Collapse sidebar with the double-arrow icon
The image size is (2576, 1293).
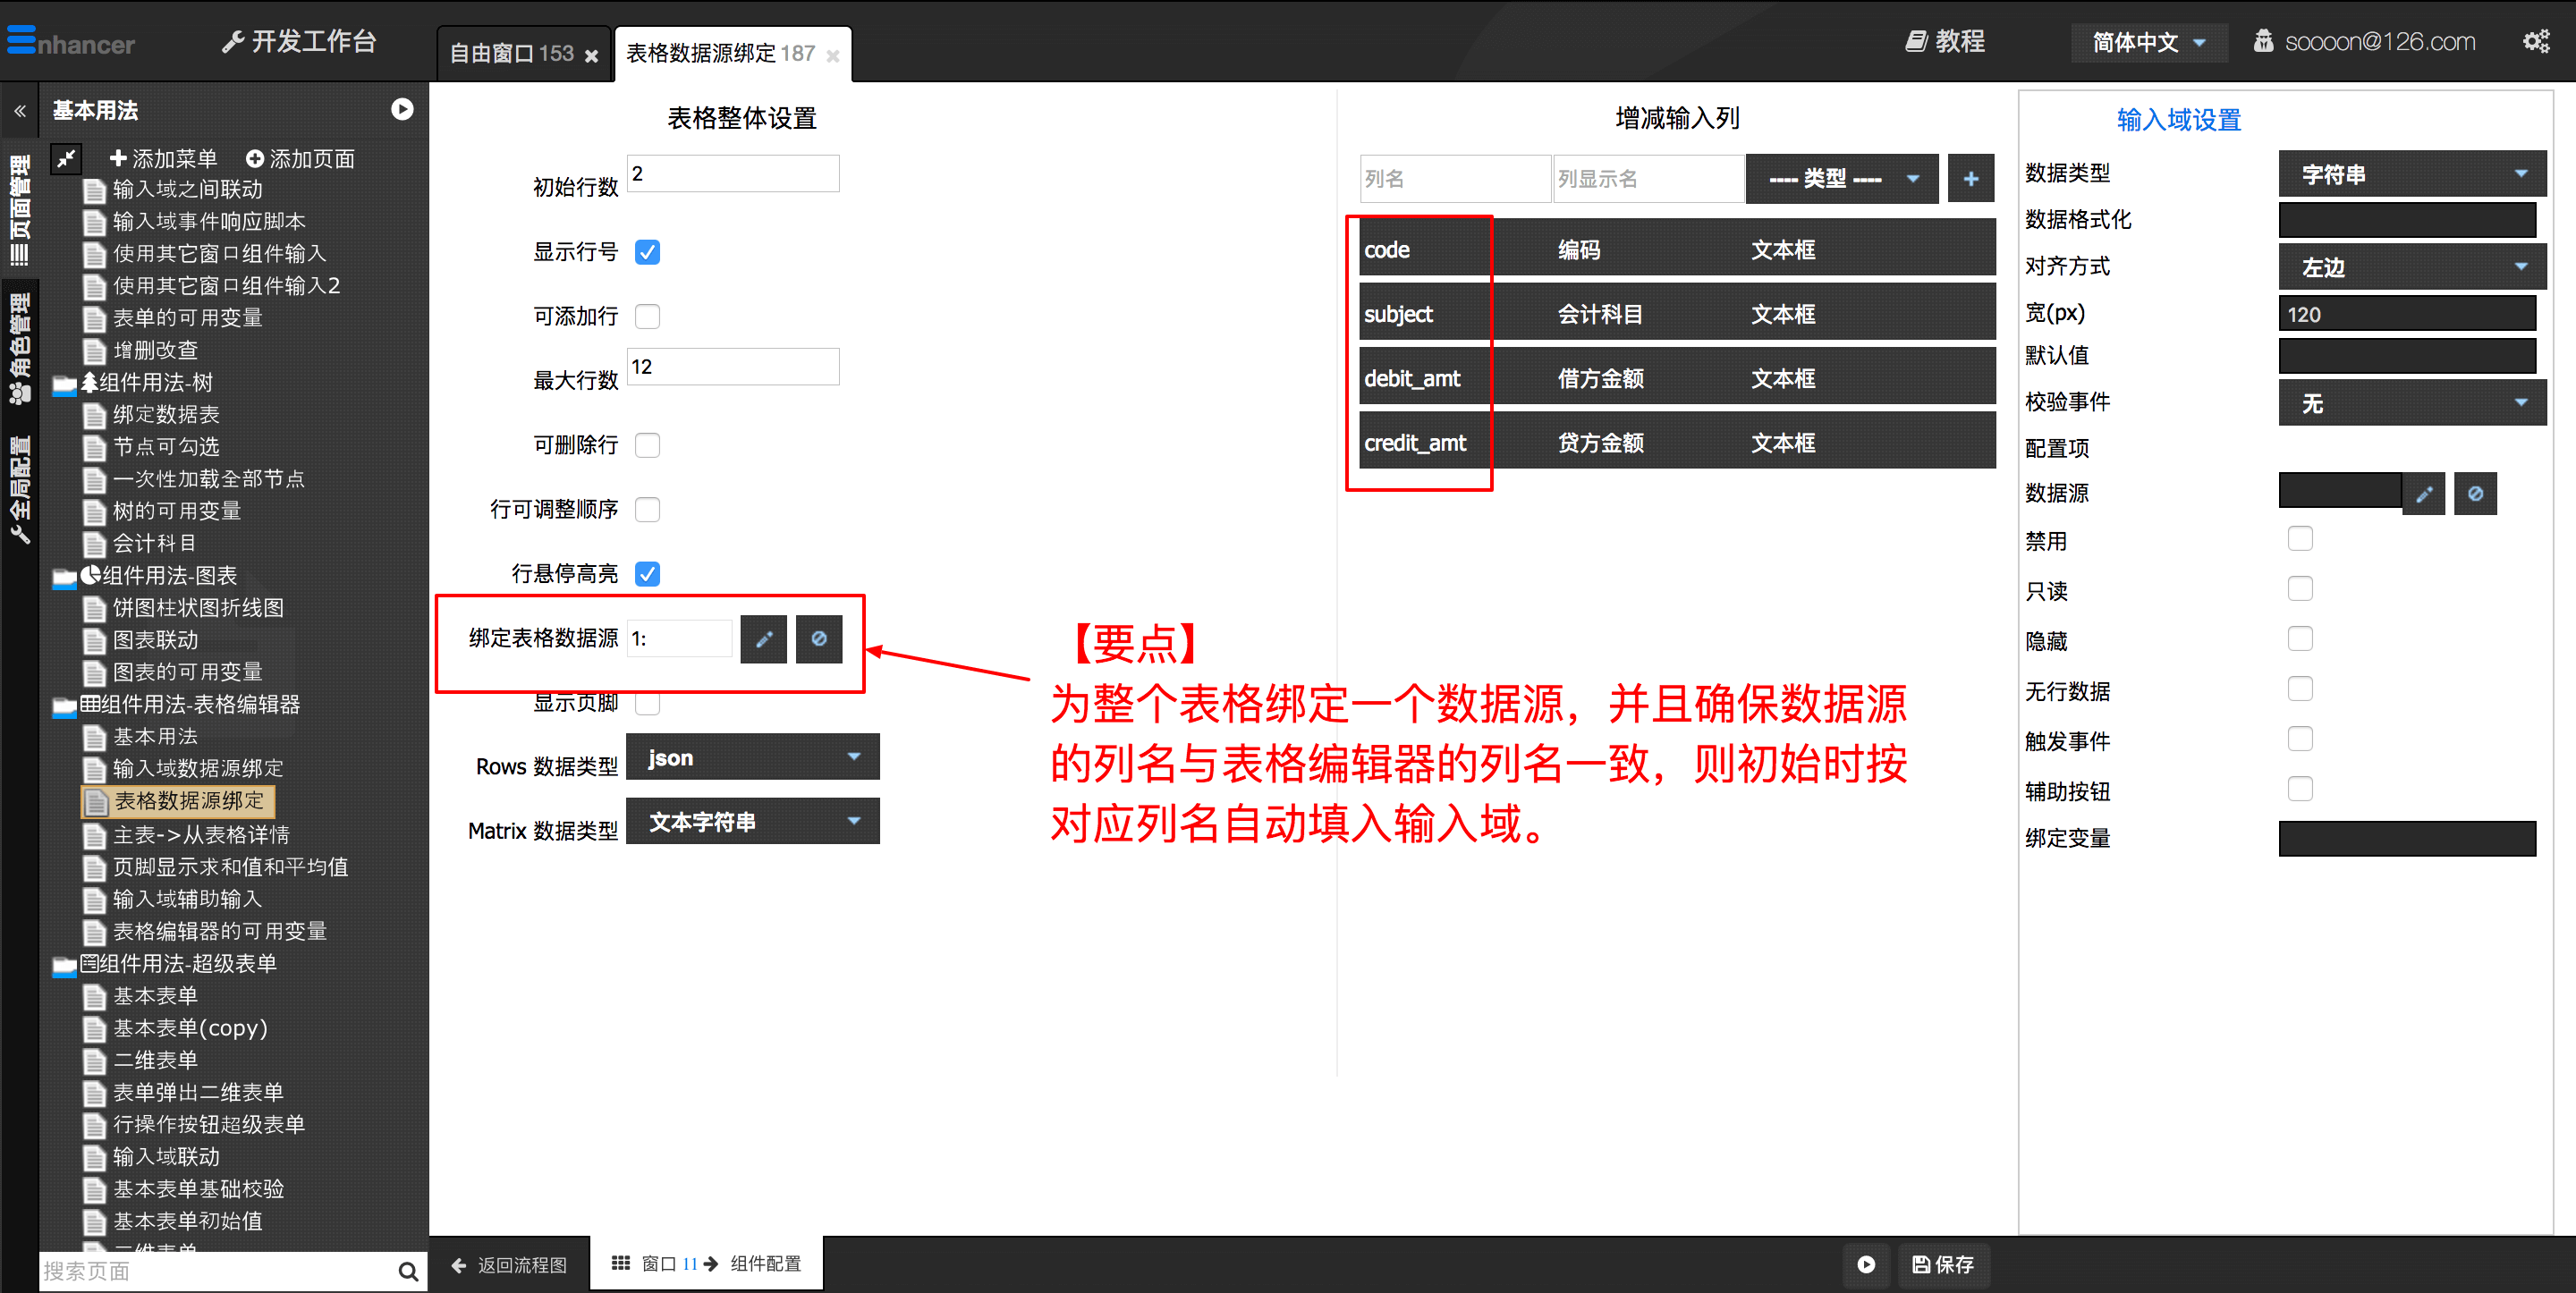coord(20,111)
